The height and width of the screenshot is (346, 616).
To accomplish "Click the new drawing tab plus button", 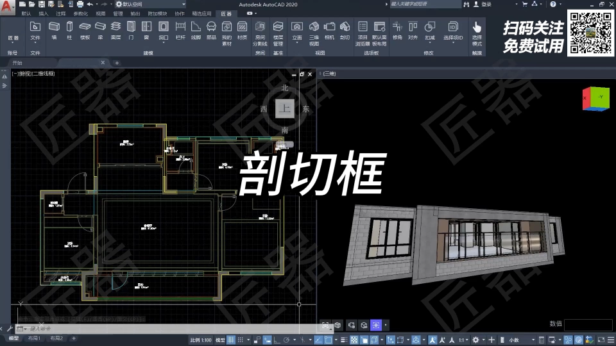I will point(117,63).
